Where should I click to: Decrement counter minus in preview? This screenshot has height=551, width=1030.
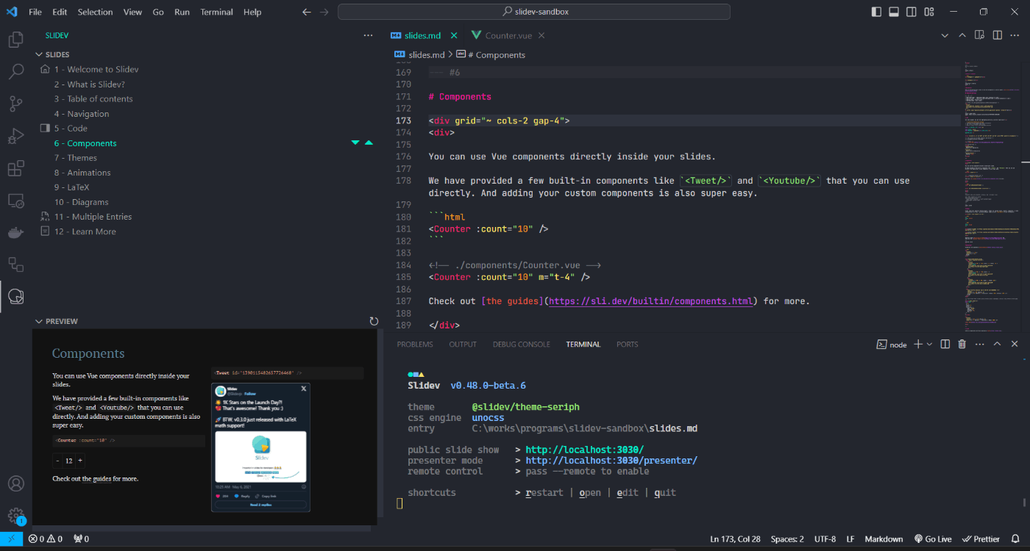(57, 461)
